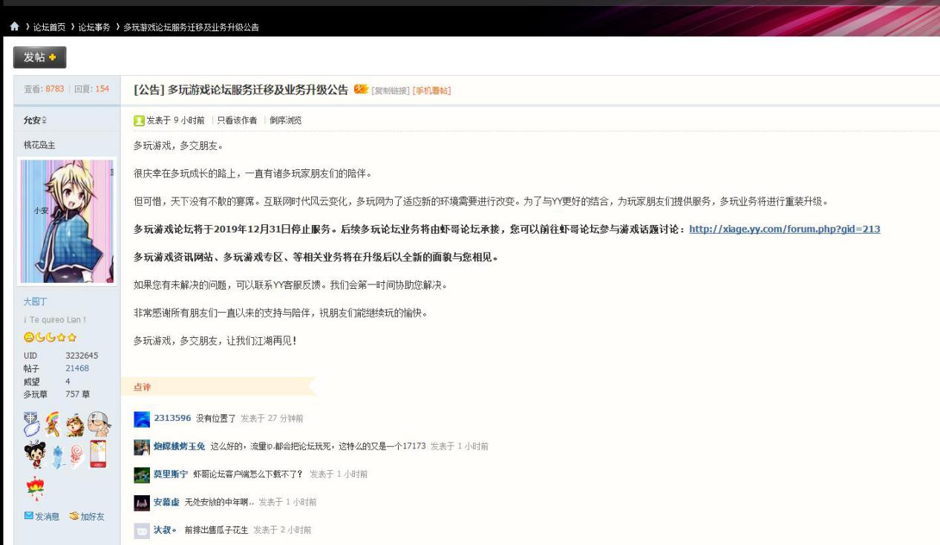Click the doll girl medal icon
Screen dimensions: 940x545
[36, 454]
